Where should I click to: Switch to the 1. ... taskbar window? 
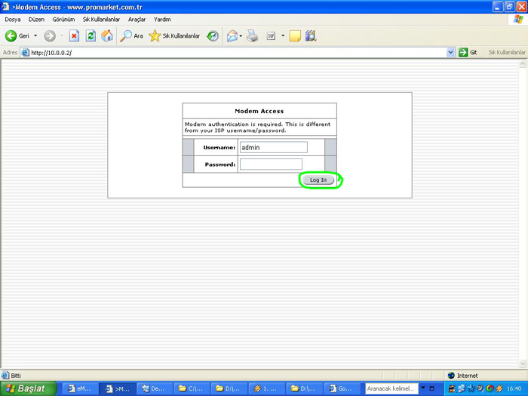[267, 388]
